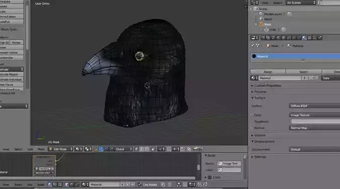Click the OpenGL render image icon
340x189 pixels.
195,149
